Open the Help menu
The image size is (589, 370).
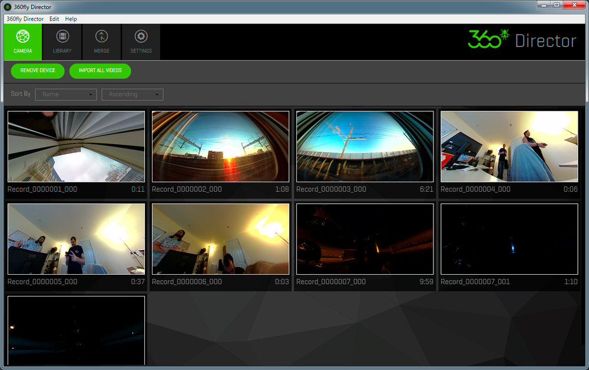pos(71,18)
